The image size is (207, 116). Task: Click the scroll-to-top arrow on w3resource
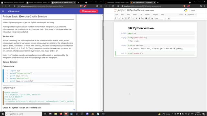(x=74, y=110)
